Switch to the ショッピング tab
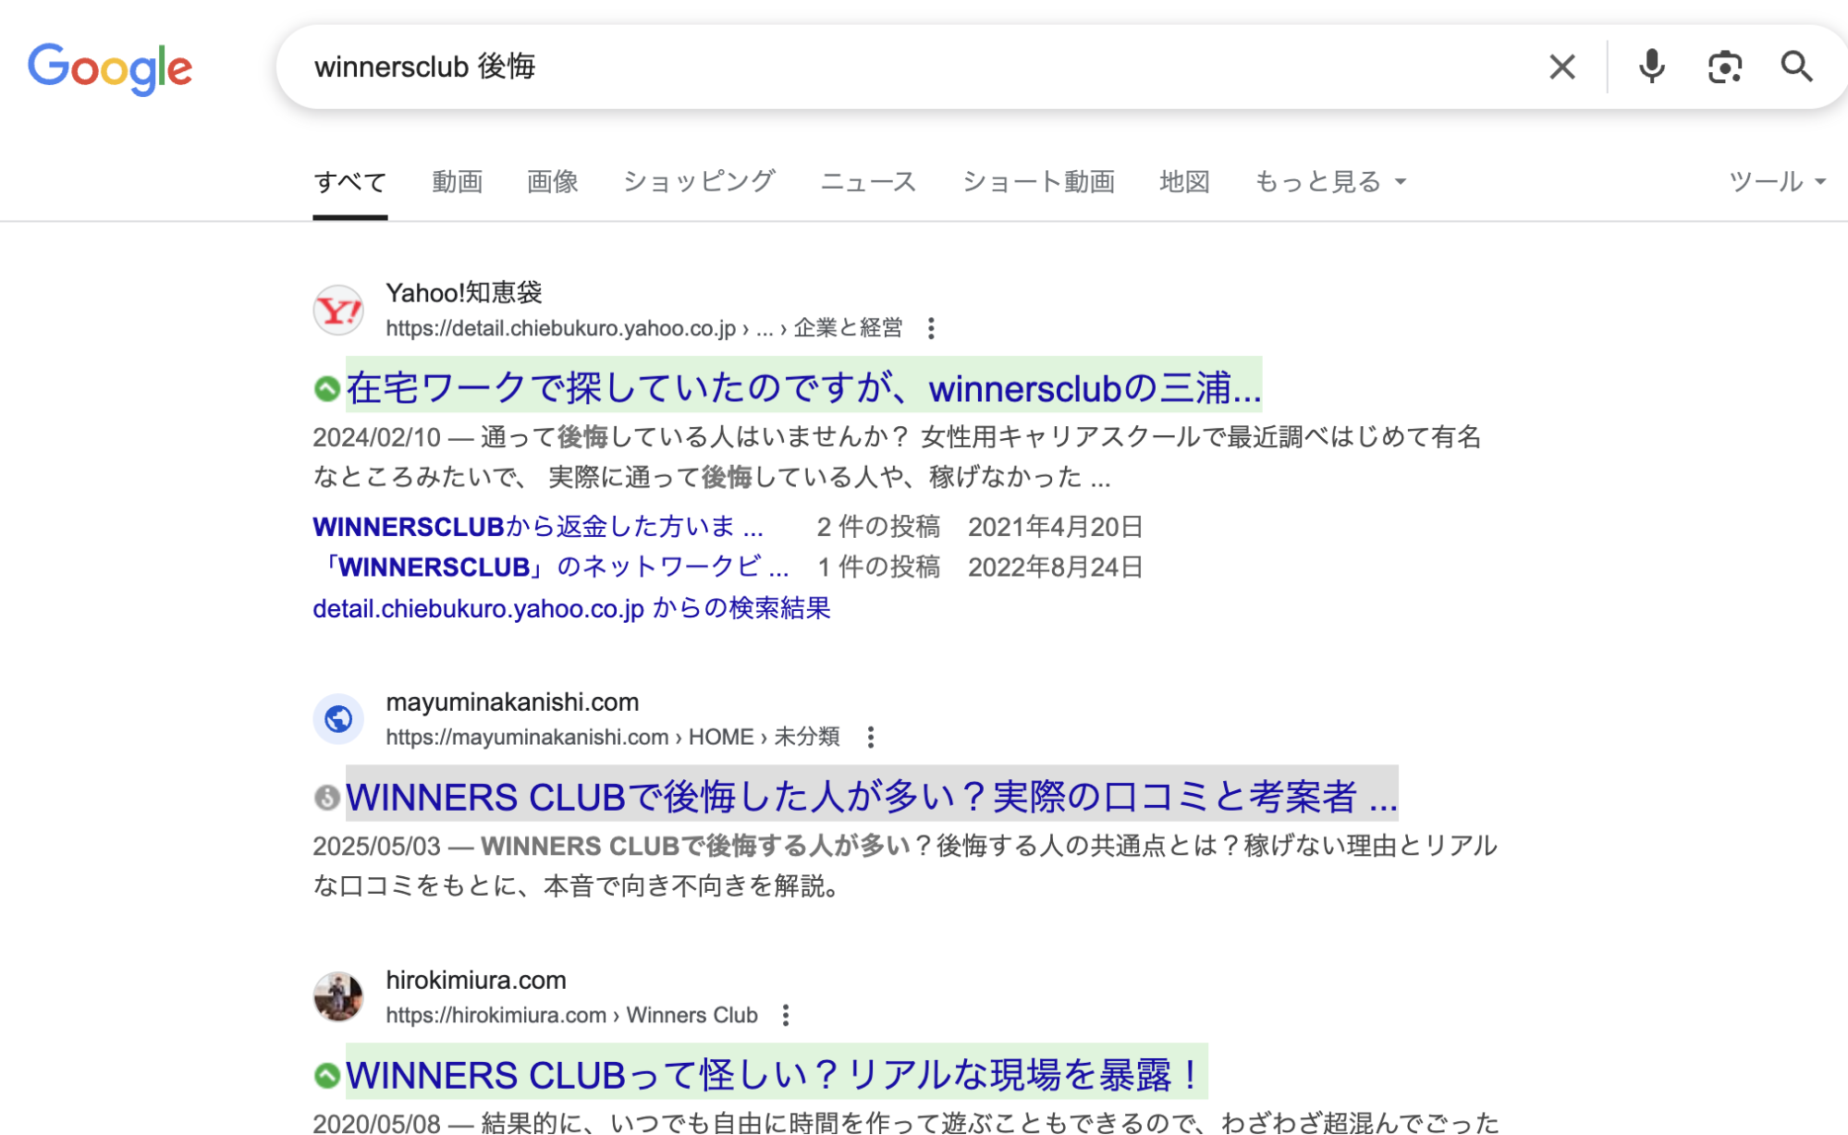Image resolution: width=1848 pixels, height=1135 pixels. point(699,182)
